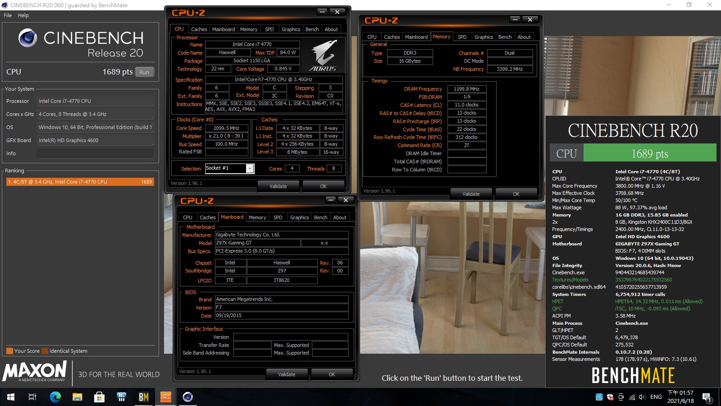Open Task View on the taskbar
Screen dimensions: 721x406
pos(32,397)
